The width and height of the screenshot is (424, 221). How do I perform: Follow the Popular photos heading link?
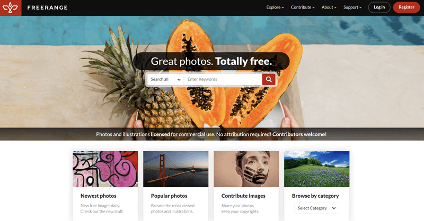pos(169,196)
